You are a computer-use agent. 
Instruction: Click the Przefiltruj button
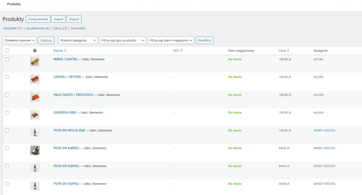(x=204, y=40)
